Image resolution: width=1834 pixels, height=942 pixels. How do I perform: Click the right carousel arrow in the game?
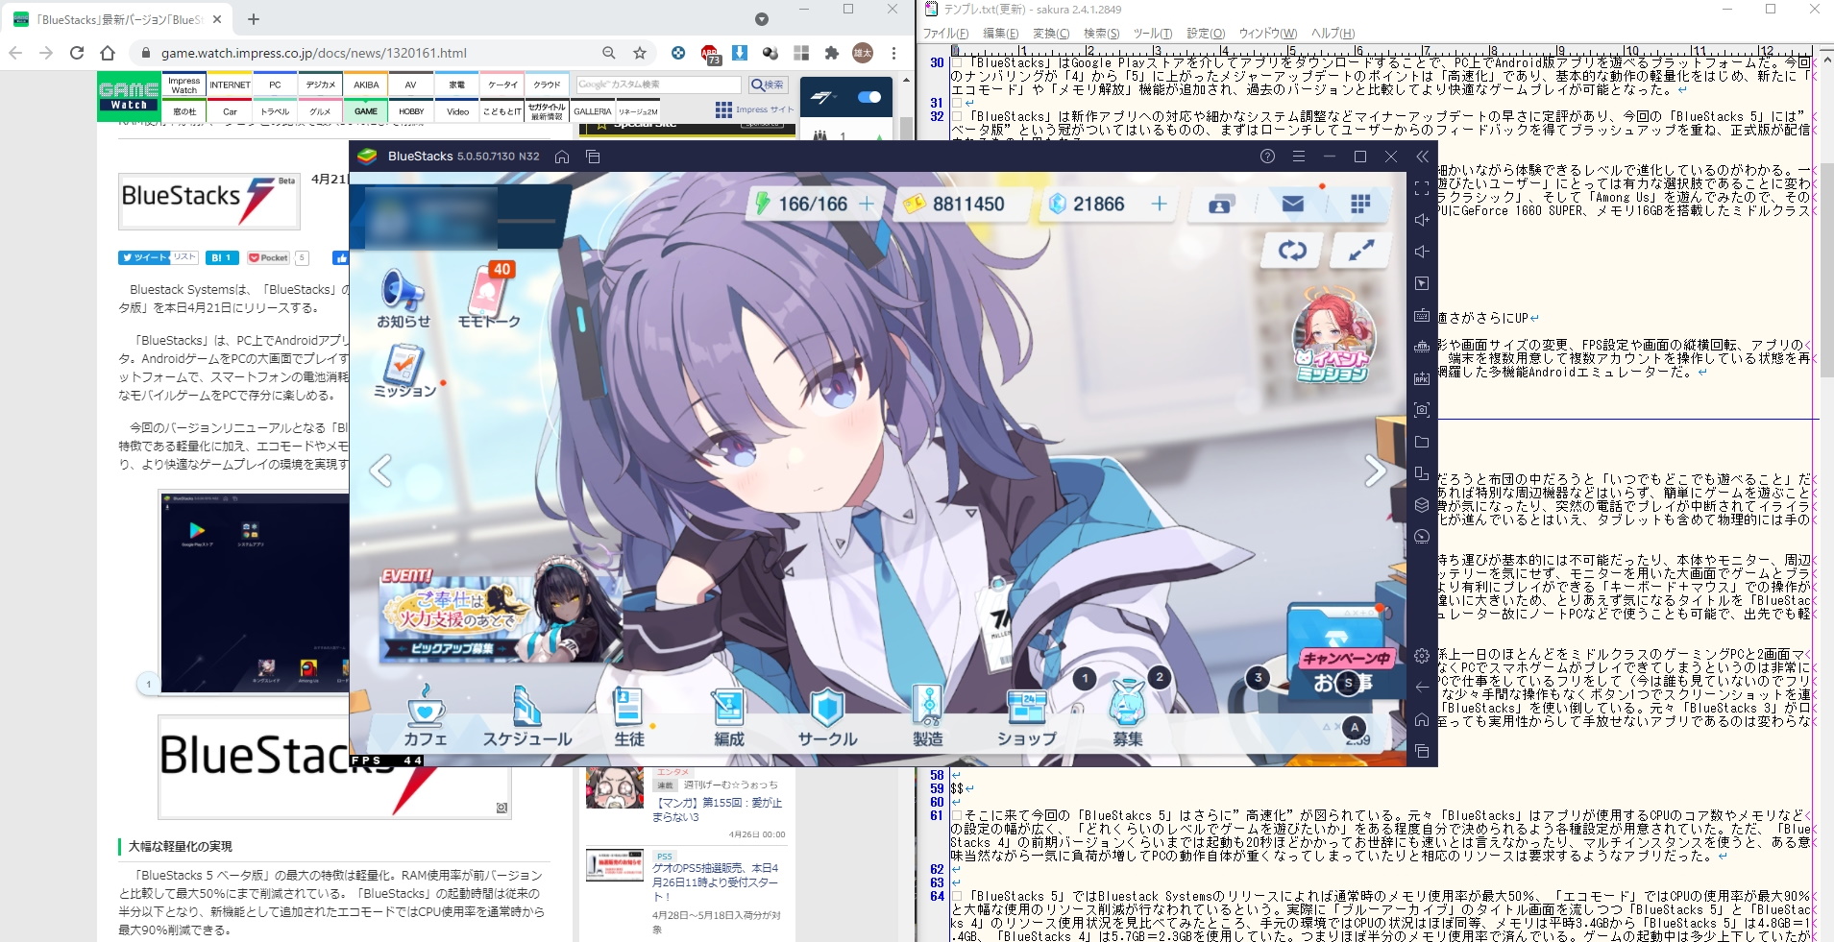[1376, 470]
